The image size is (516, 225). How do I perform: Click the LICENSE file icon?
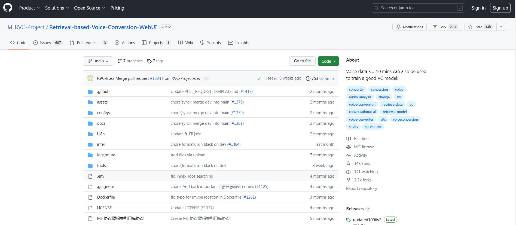point(90,208)
